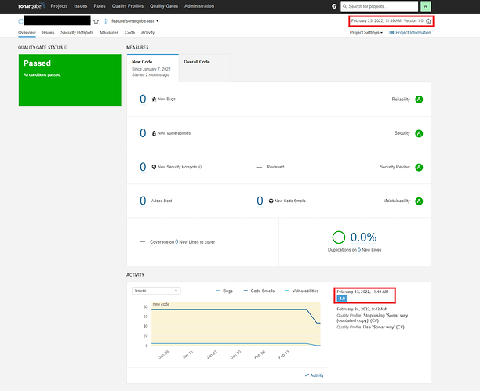This screenshot has width=480, height=391.
Task: Open the user avatar A menu
Action: [x=425, y=6]
